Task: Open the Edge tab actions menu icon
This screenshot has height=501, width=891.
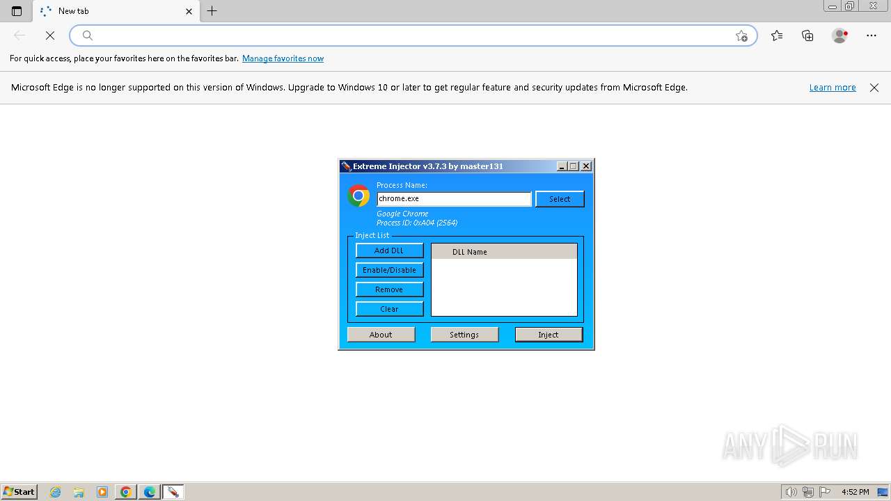Action: 17,11
